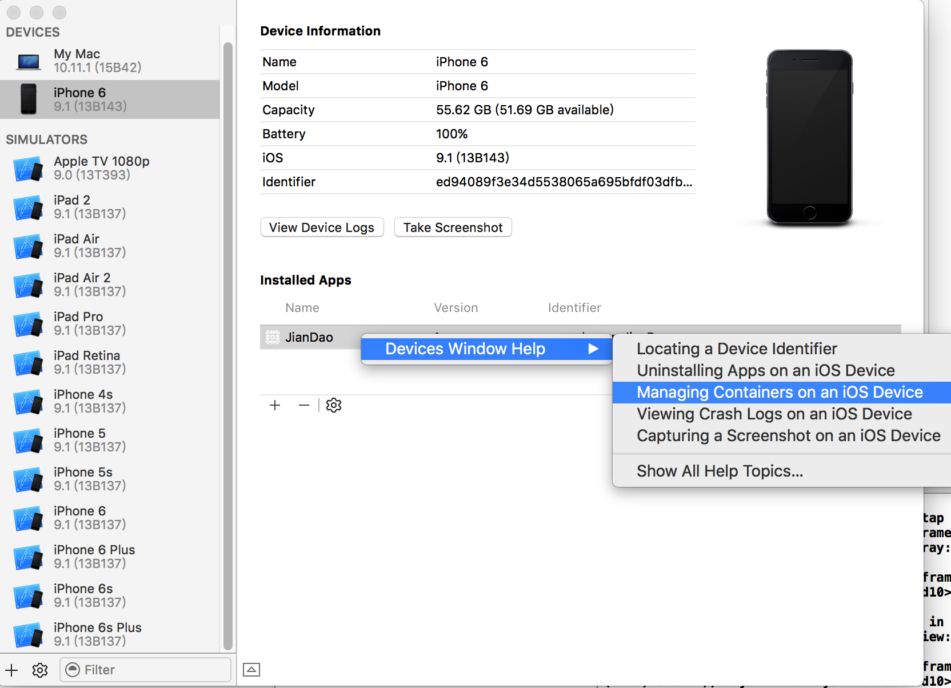Click the iOS version 9.1 (13B143) value

pos(472,158)
